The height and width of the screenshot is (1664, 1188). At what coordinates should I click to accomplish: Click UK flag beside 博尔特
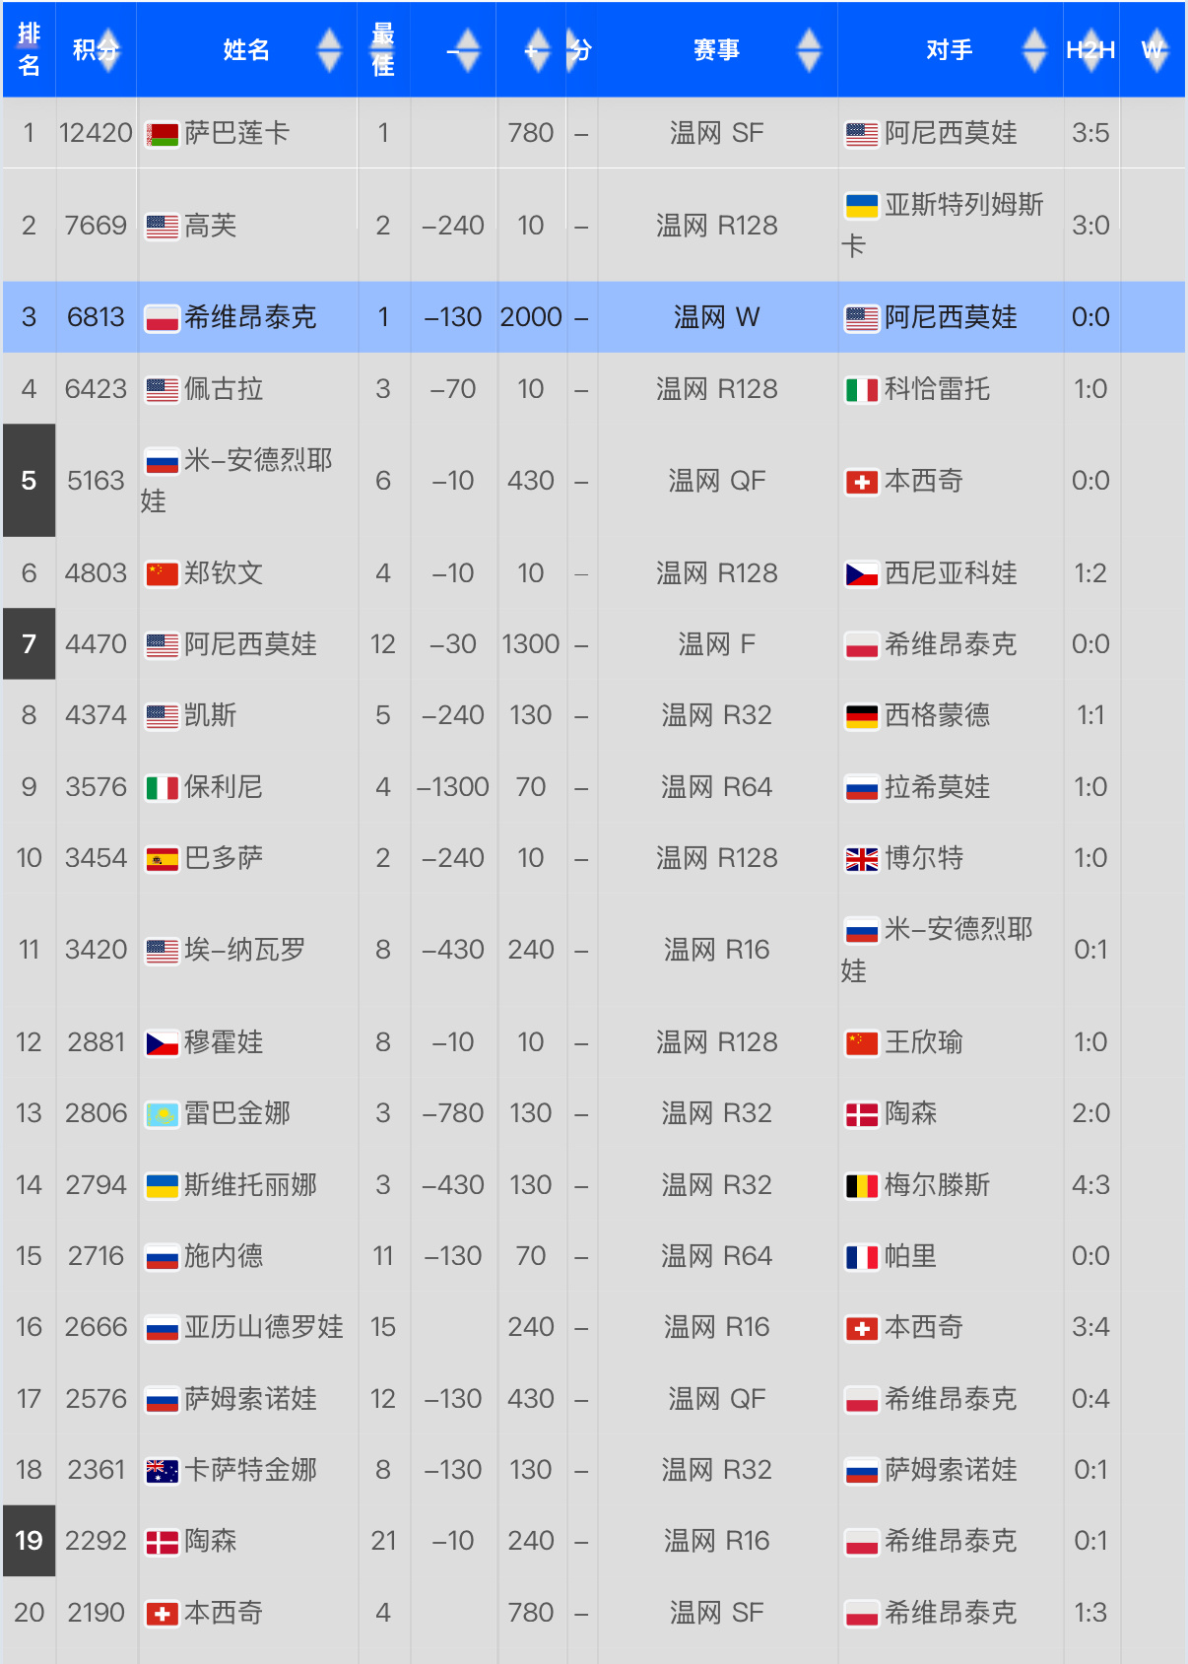coord(862,859)
